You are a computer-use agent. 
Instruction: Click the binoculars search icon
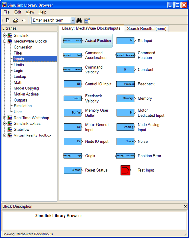79,20
